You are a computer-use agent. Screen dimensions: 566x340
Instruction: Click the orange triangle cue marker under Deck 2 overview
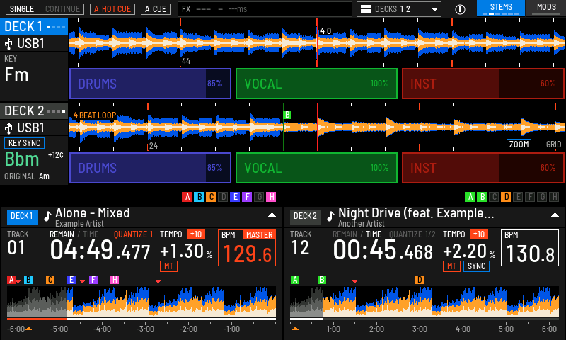tap(295, 329)
